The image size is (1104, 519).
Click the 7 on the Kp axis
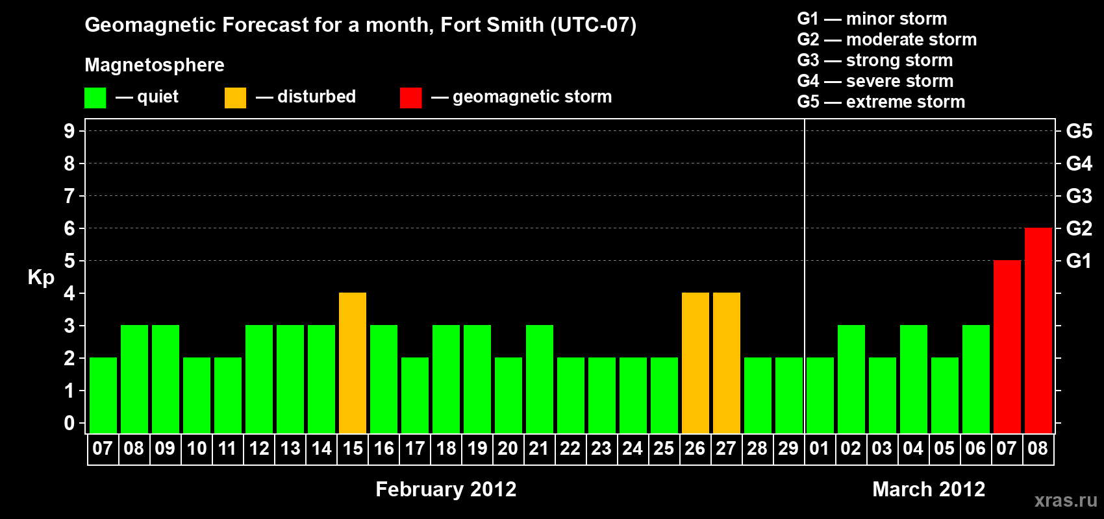(x=69, y=196)
